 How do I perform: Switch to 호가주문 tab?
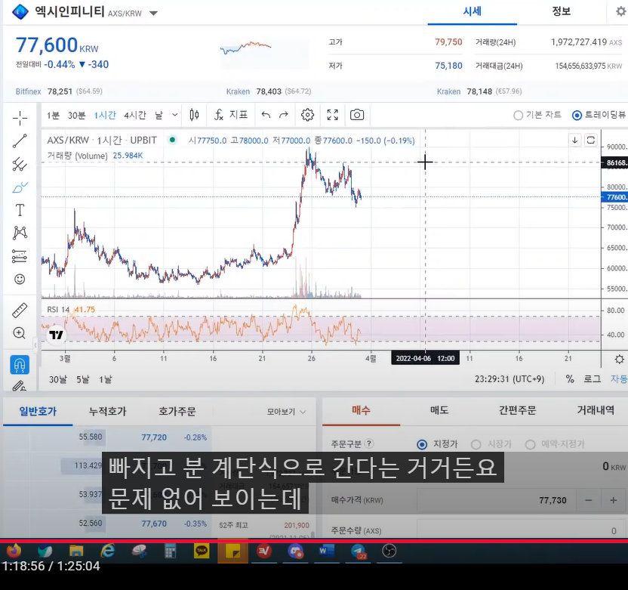point(177,412)
